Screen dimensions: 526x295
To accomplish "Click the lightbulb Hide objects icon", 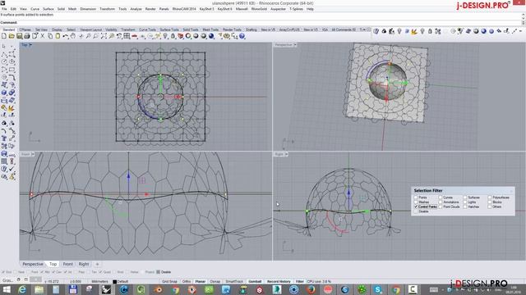I will [165, 36].
